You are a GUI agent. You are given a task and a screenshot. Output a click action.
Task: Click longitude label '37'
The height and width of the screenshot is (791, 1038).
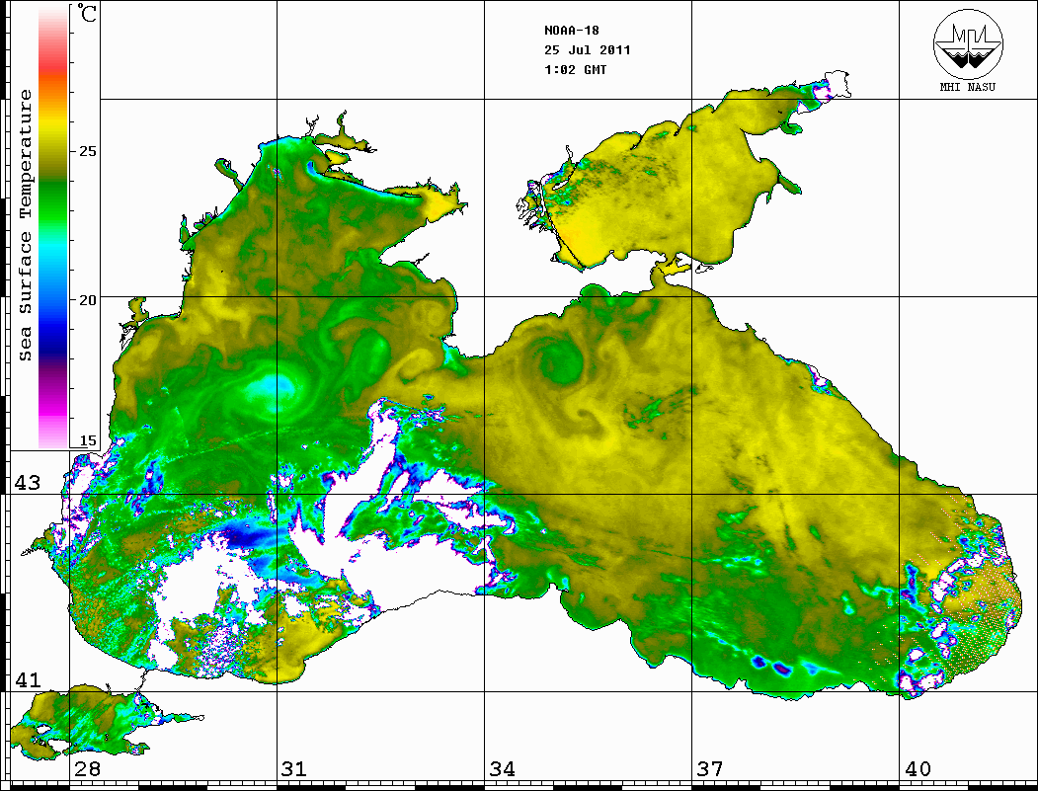pyautogui.click(x=710, y=768)
